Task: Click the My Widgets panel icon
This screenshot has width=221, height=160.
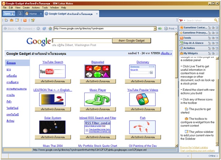Action: tap(182, 53)
